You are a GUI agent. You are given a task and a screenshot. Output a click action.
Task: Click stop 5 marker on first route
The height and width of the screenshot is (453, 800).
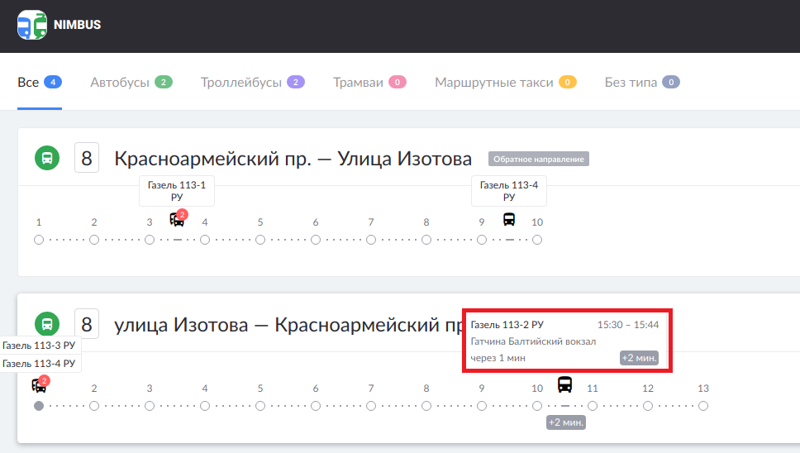coord(260,240)
